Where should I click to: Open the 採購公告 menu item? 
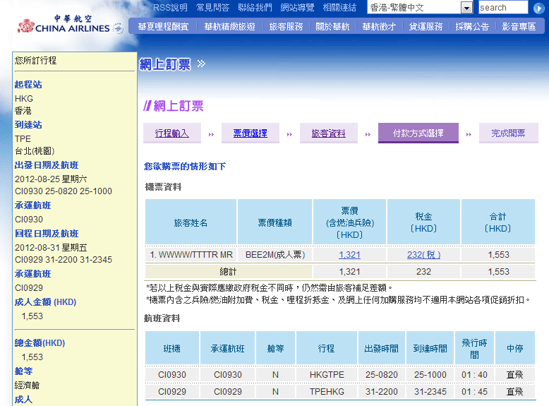point(472,27)
